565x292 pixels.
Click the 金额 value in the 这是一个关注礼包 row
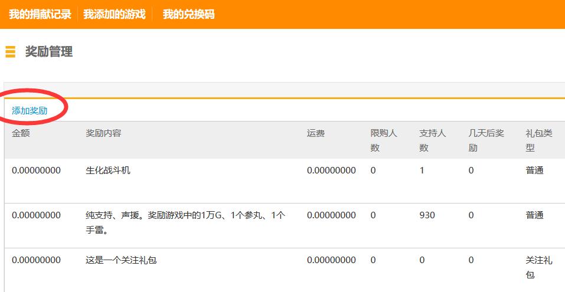point(36,260)
